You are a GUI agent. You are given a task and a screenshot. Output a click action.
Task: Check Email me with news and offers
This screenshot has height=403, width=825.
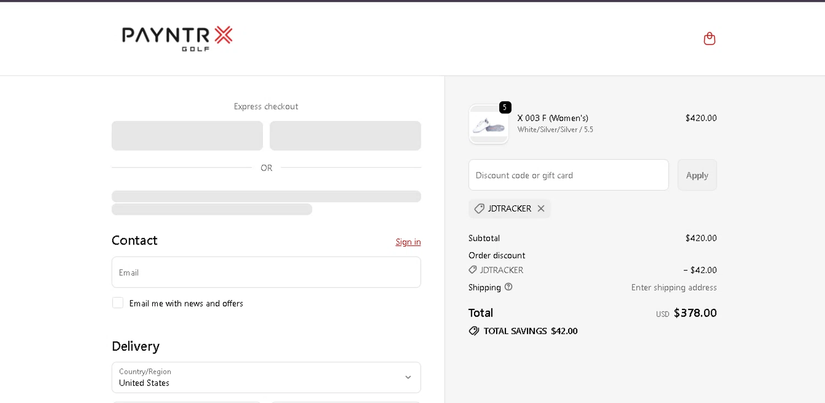point(118,303)
